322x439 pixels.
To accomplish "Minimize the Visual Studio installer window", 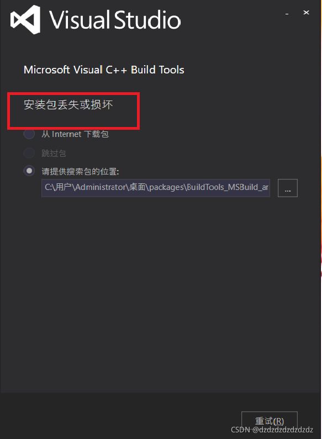I will [x=287, y=13].
